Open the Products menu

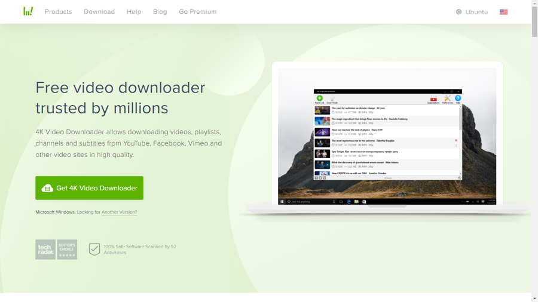(x=59, y=12)
